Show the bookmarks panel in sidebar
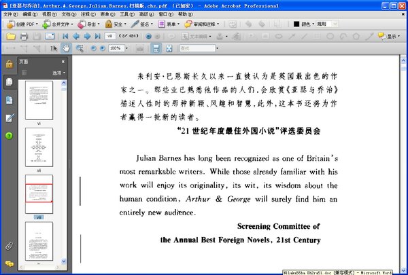 9,100
